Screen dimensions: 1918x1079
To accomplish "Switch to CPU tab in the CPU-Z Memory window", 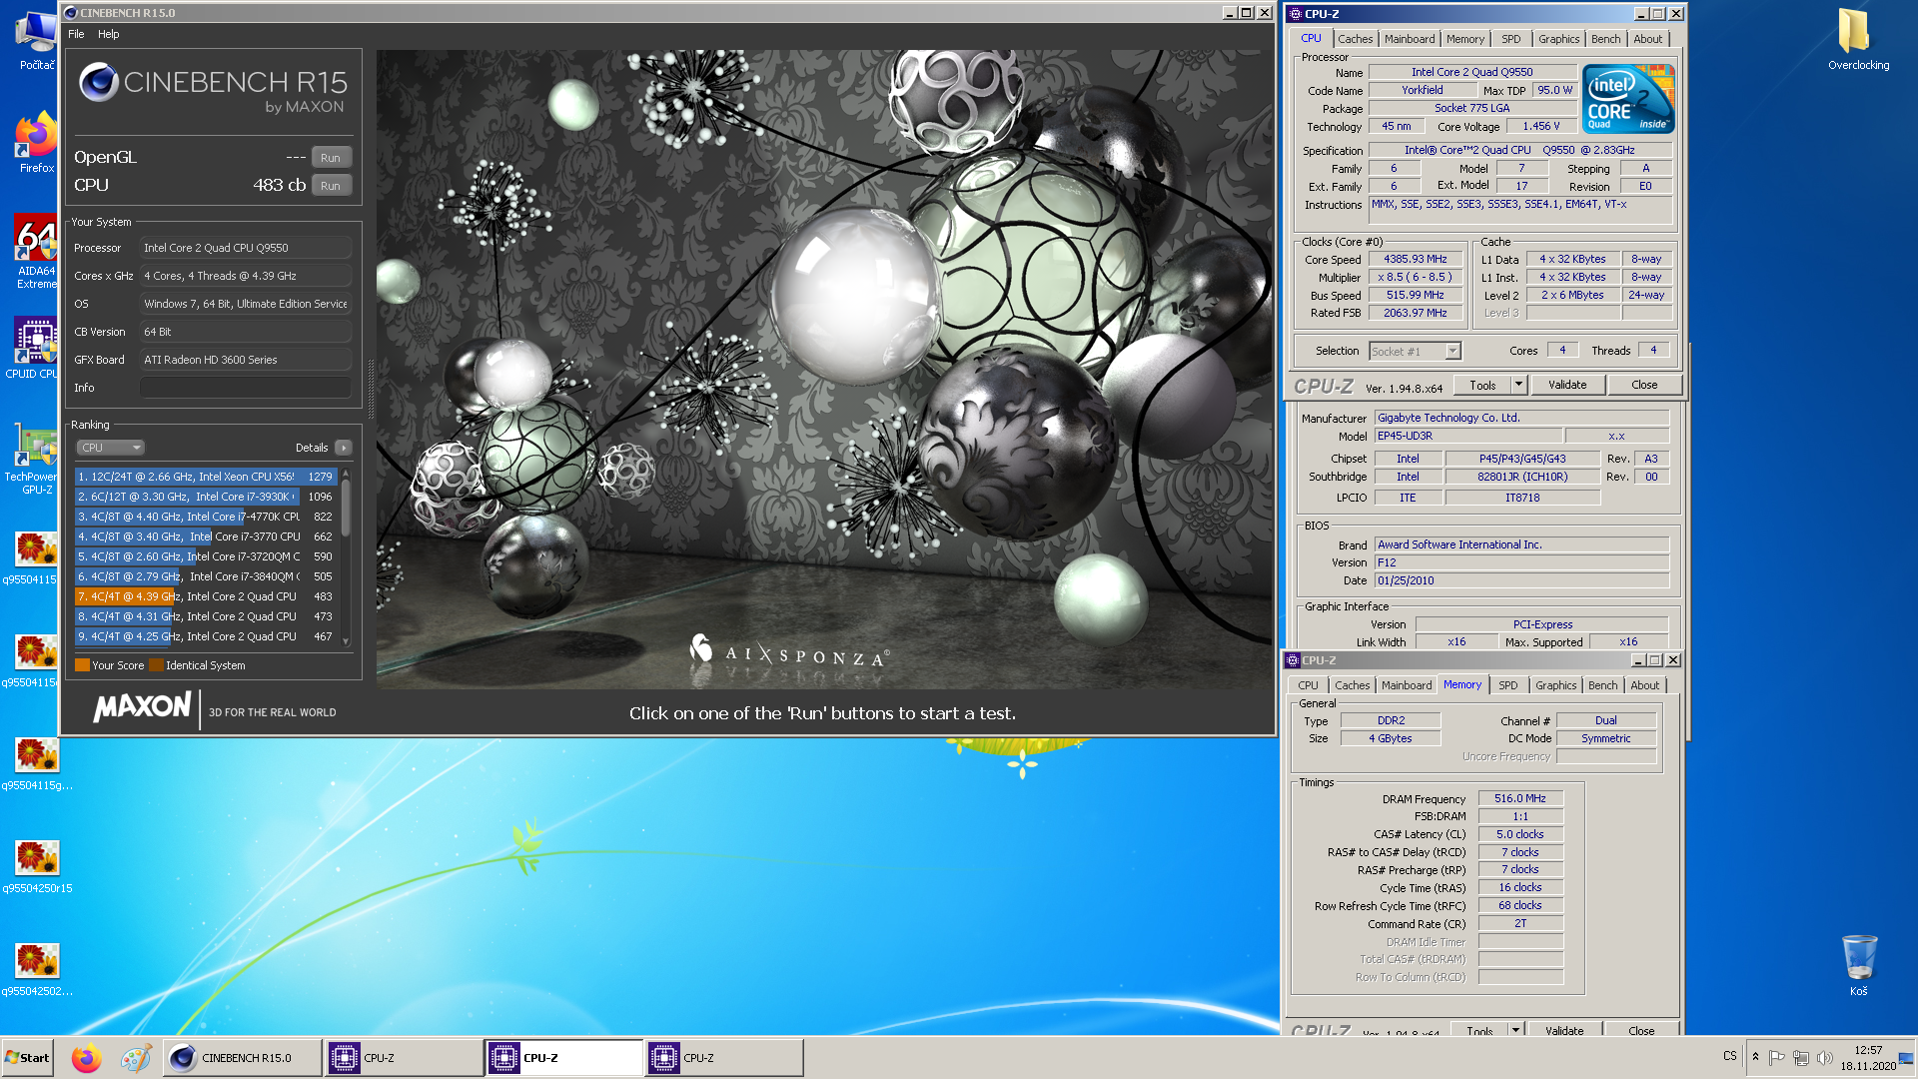I will (x=1308, y=685).
